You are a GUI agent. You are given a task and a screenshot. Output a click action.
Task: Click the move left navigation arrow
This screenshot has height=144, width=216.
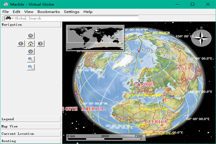tap(21, 44)
